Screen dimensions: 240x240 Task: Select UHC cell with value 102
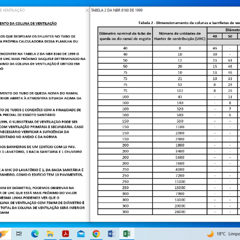pyautogui.click(x=180, y=91)
